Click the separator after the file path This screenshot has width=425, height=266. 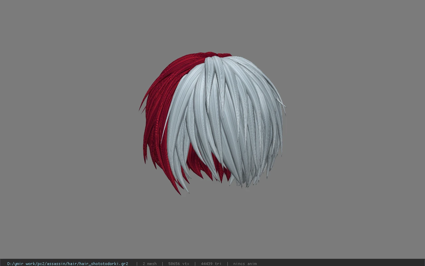(x=137, y=264)
